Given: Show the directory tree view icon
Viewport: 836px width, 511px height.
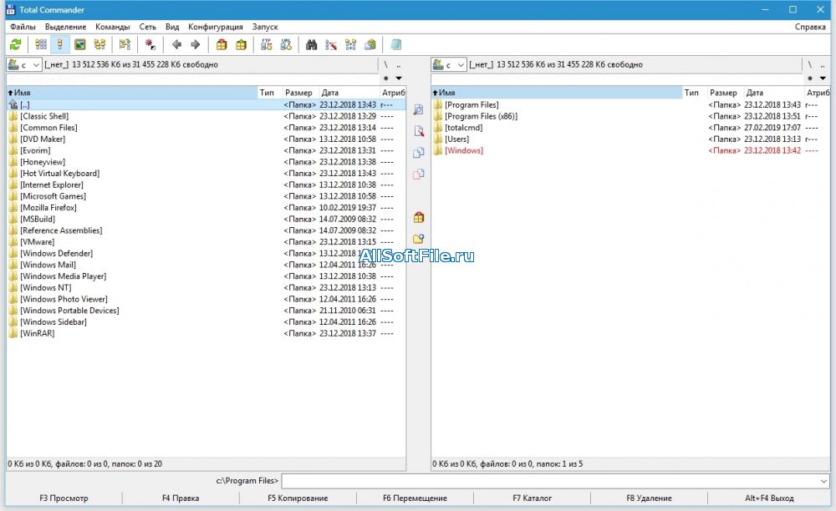Looking at the screenshot, I should point(99,45).
